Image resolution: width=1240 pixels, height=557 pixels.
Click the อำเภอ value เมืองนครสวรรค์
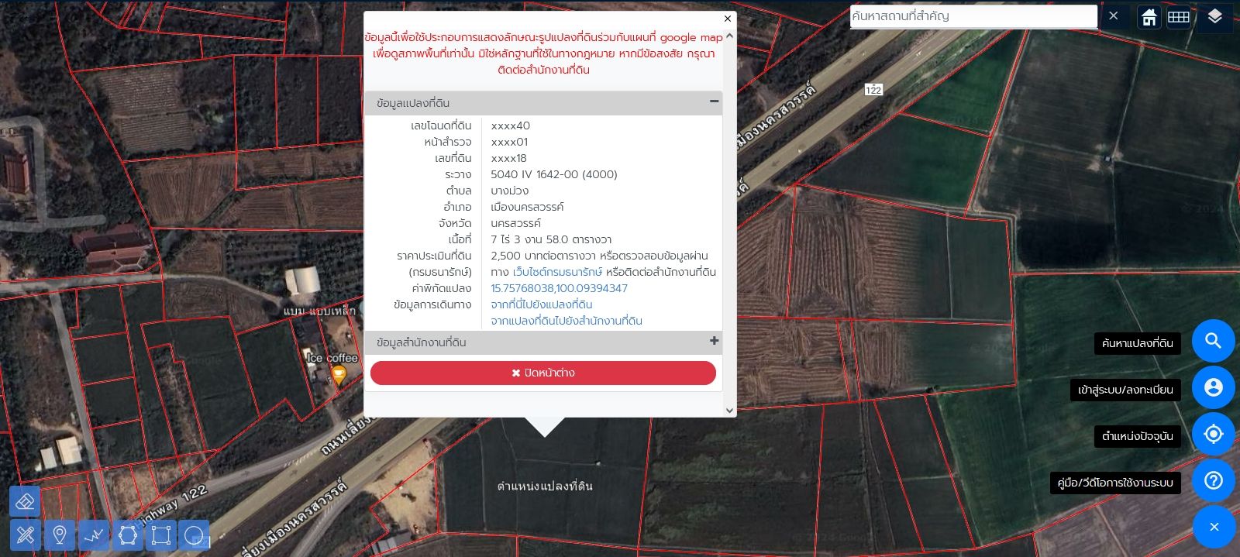click(x=527, y=207)
